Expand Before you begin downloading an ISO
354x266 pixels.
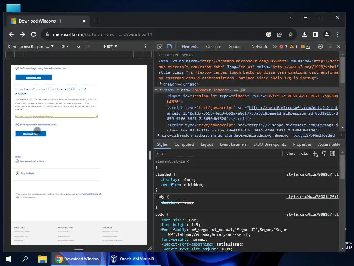[36, 125]
